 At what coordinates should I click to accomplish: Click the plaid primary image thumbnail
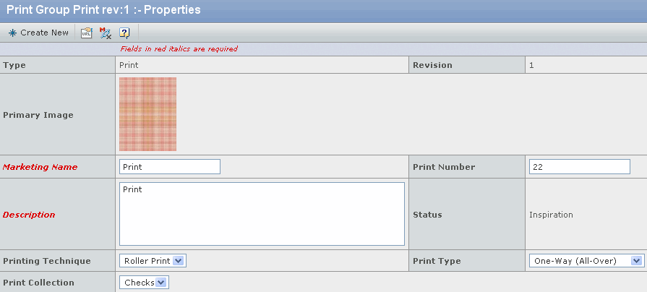pyautogui.click(x=147, y=114)
